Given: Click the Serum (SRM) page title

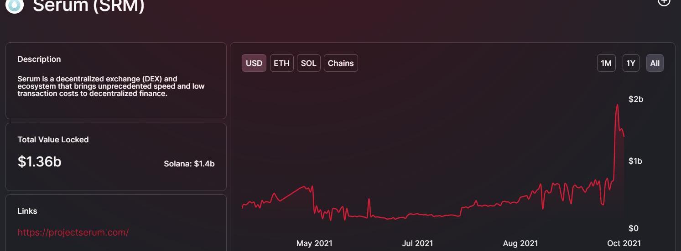Looking at the screenshot, I should point(88,6).
